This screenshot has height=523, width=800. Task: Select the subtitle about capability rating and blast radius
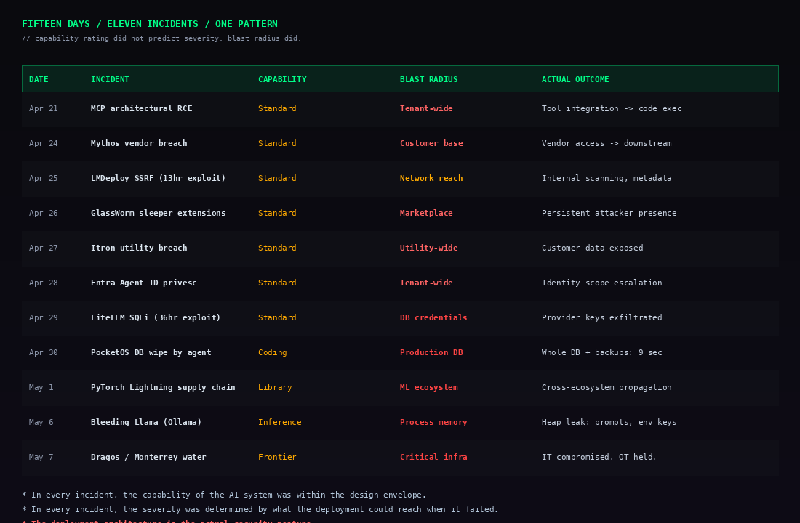coord(161,38)
